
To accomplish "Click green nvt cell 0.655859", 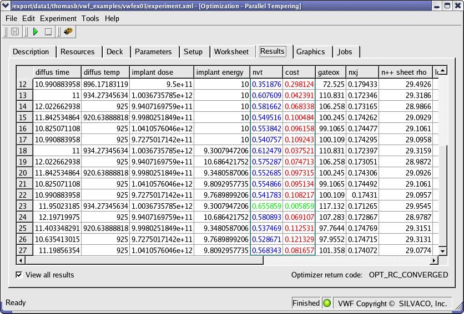I will tap(266, 206).
